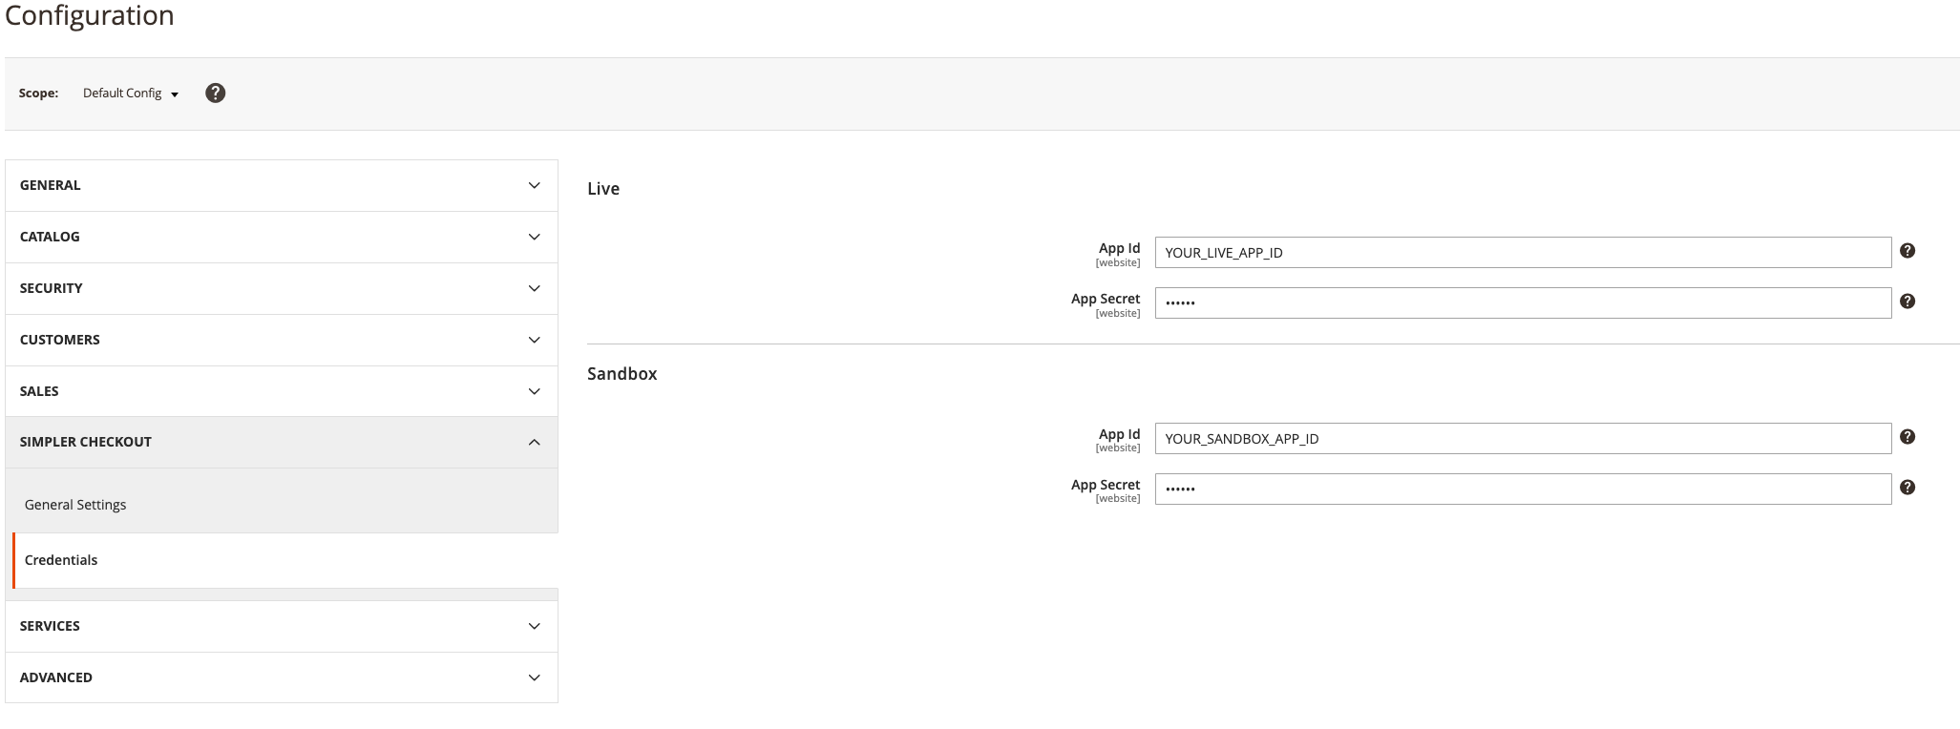Click help icon beside Sandbox App Secret
The height and width of the screenshot is (729, 1960).
(x=1907, y=488)
